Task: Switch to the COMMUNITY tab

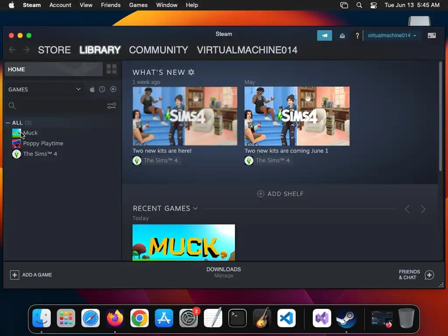Action: click(x=158, y=50)
